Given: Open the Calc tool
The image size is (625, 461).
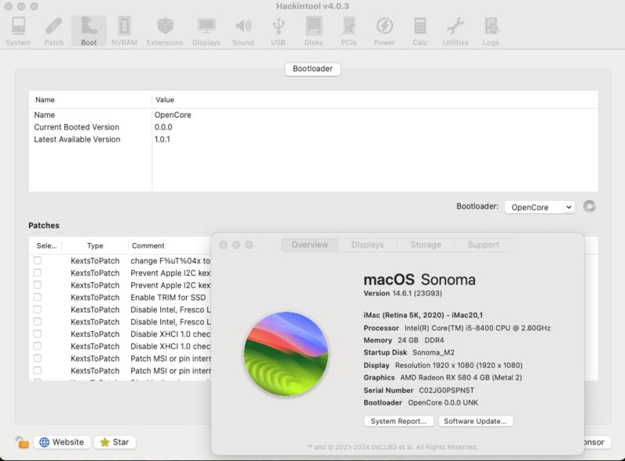Looking at the screenshot, I should tap(420, 31).
